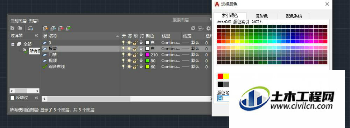Select the 门禁 layer name

click(x=53, y=55)
